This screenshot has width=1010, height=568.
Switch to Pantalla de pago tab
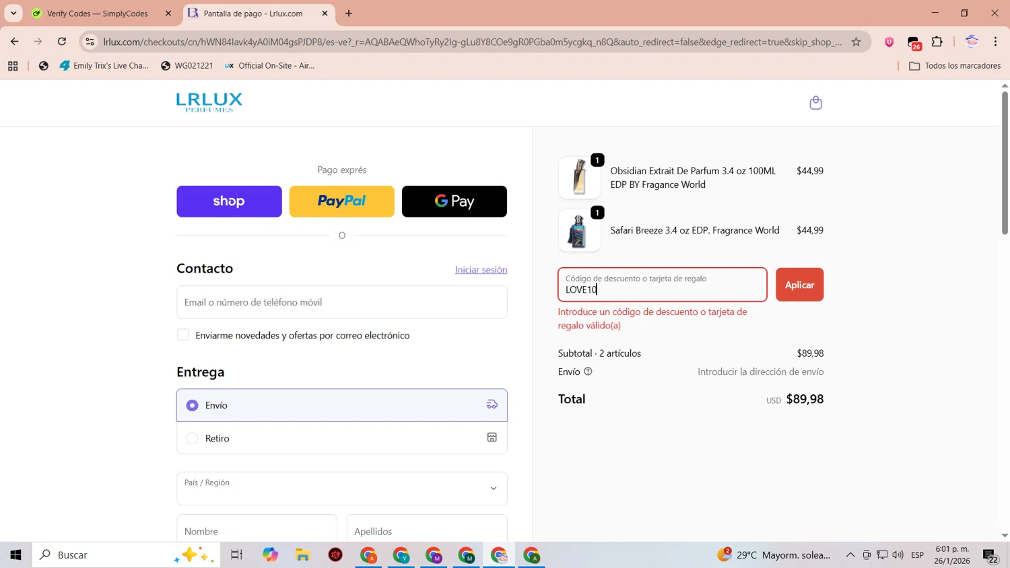259,13
